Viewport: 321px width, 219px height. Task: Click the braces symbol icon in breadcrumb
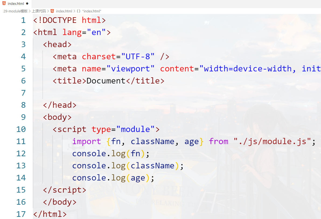tap(79, 11)
